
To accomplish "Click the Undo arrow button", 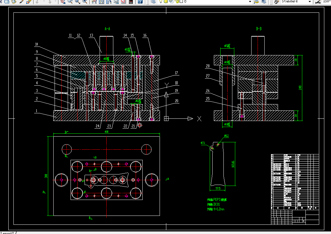I will tap(37, 2).
